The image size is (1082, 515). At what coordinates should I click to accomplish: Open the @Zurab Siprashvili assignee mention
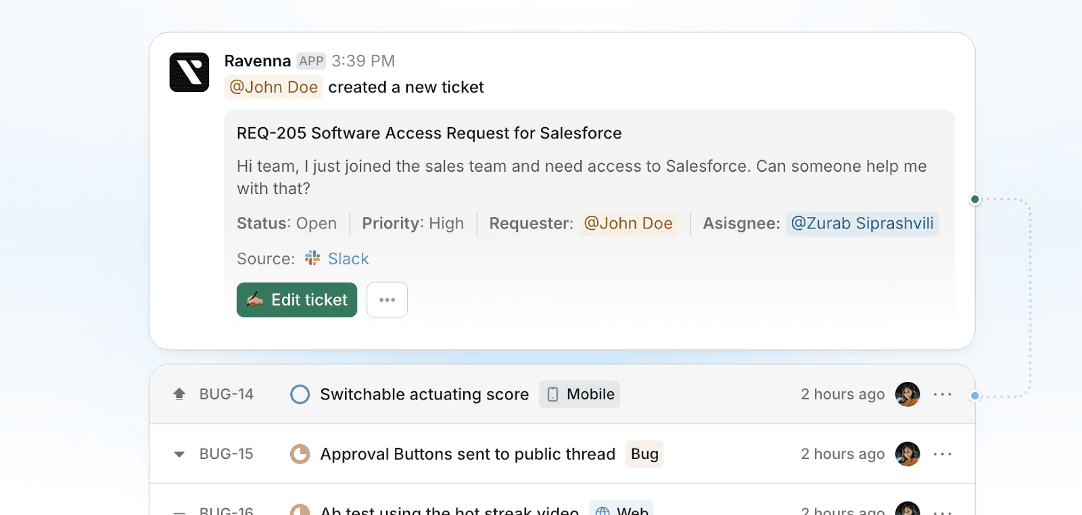[x=862, y=224]
